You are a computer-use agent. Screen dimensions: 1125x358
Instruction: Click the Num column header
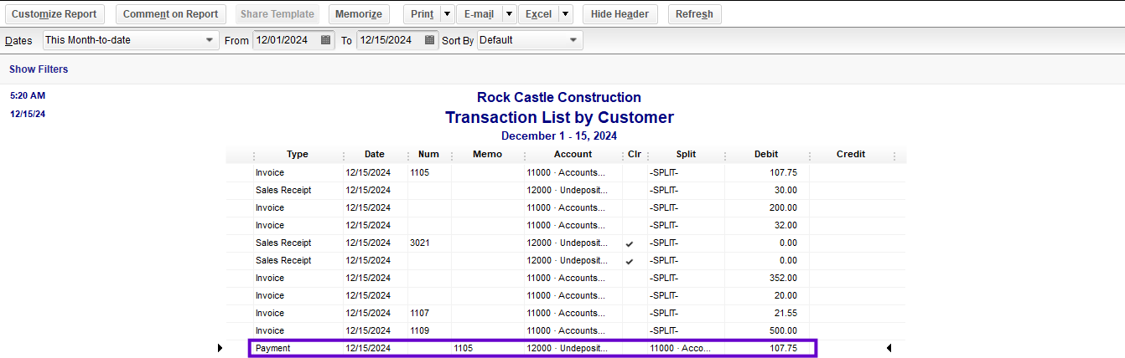pyautogui.click(x=428, y=155)
